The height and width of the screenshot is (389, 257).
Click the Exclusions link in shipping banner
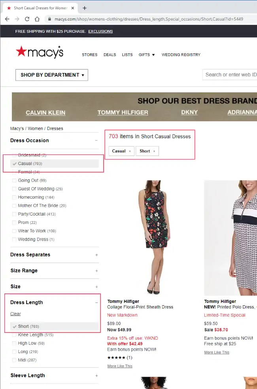(x=100, y=32)
